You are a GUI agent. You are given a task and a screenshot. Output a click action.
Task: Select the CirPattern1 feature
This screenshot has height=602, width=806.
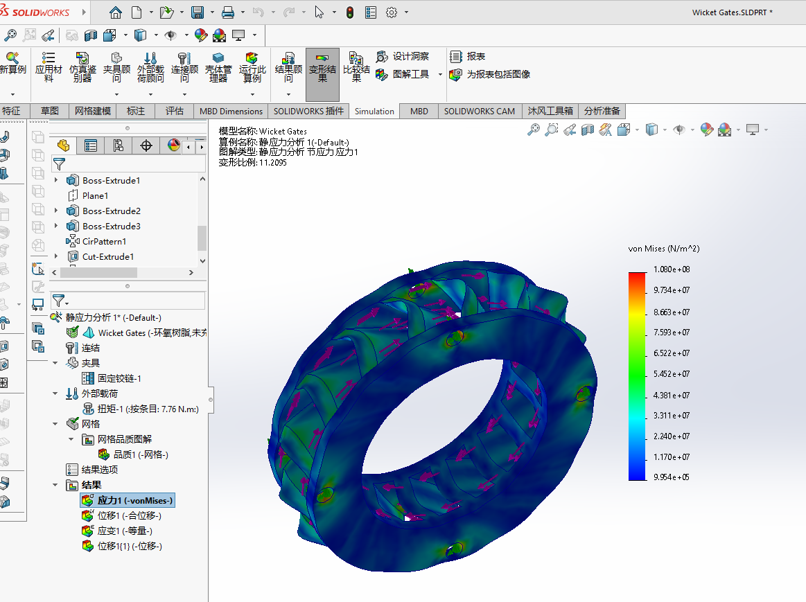96,241
